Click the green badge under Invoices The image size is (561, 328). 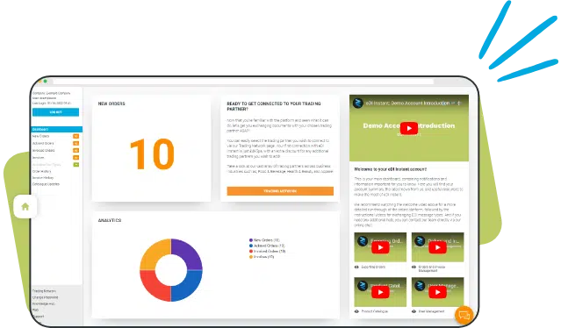(76, 165)
